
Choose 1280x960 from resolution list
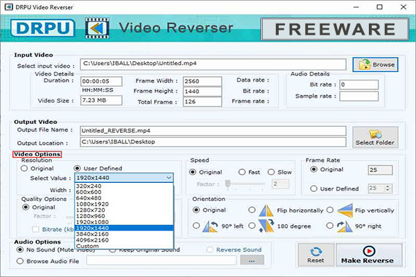click(124, 216)
